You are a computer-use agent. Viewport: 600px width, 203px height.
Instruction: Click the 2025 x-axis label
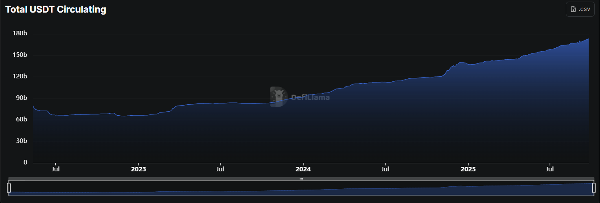(468, 168)
